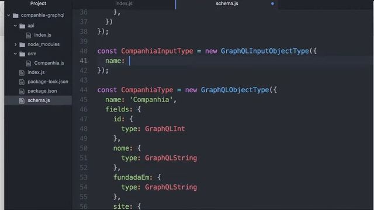The height and width of the screenshot is (210, 374).
Task: Open package-lock.json in the tree
Action: [x=48, y=82]
